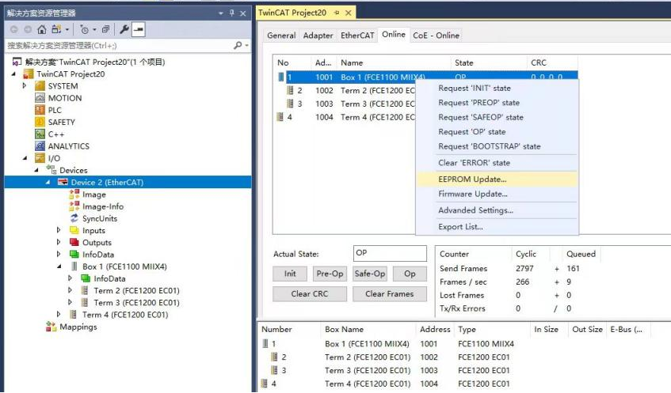Expand Term 2 (FCE1200 EC01) in tree
This screenshot has height=393, width=671.
(x=71, y=290)
